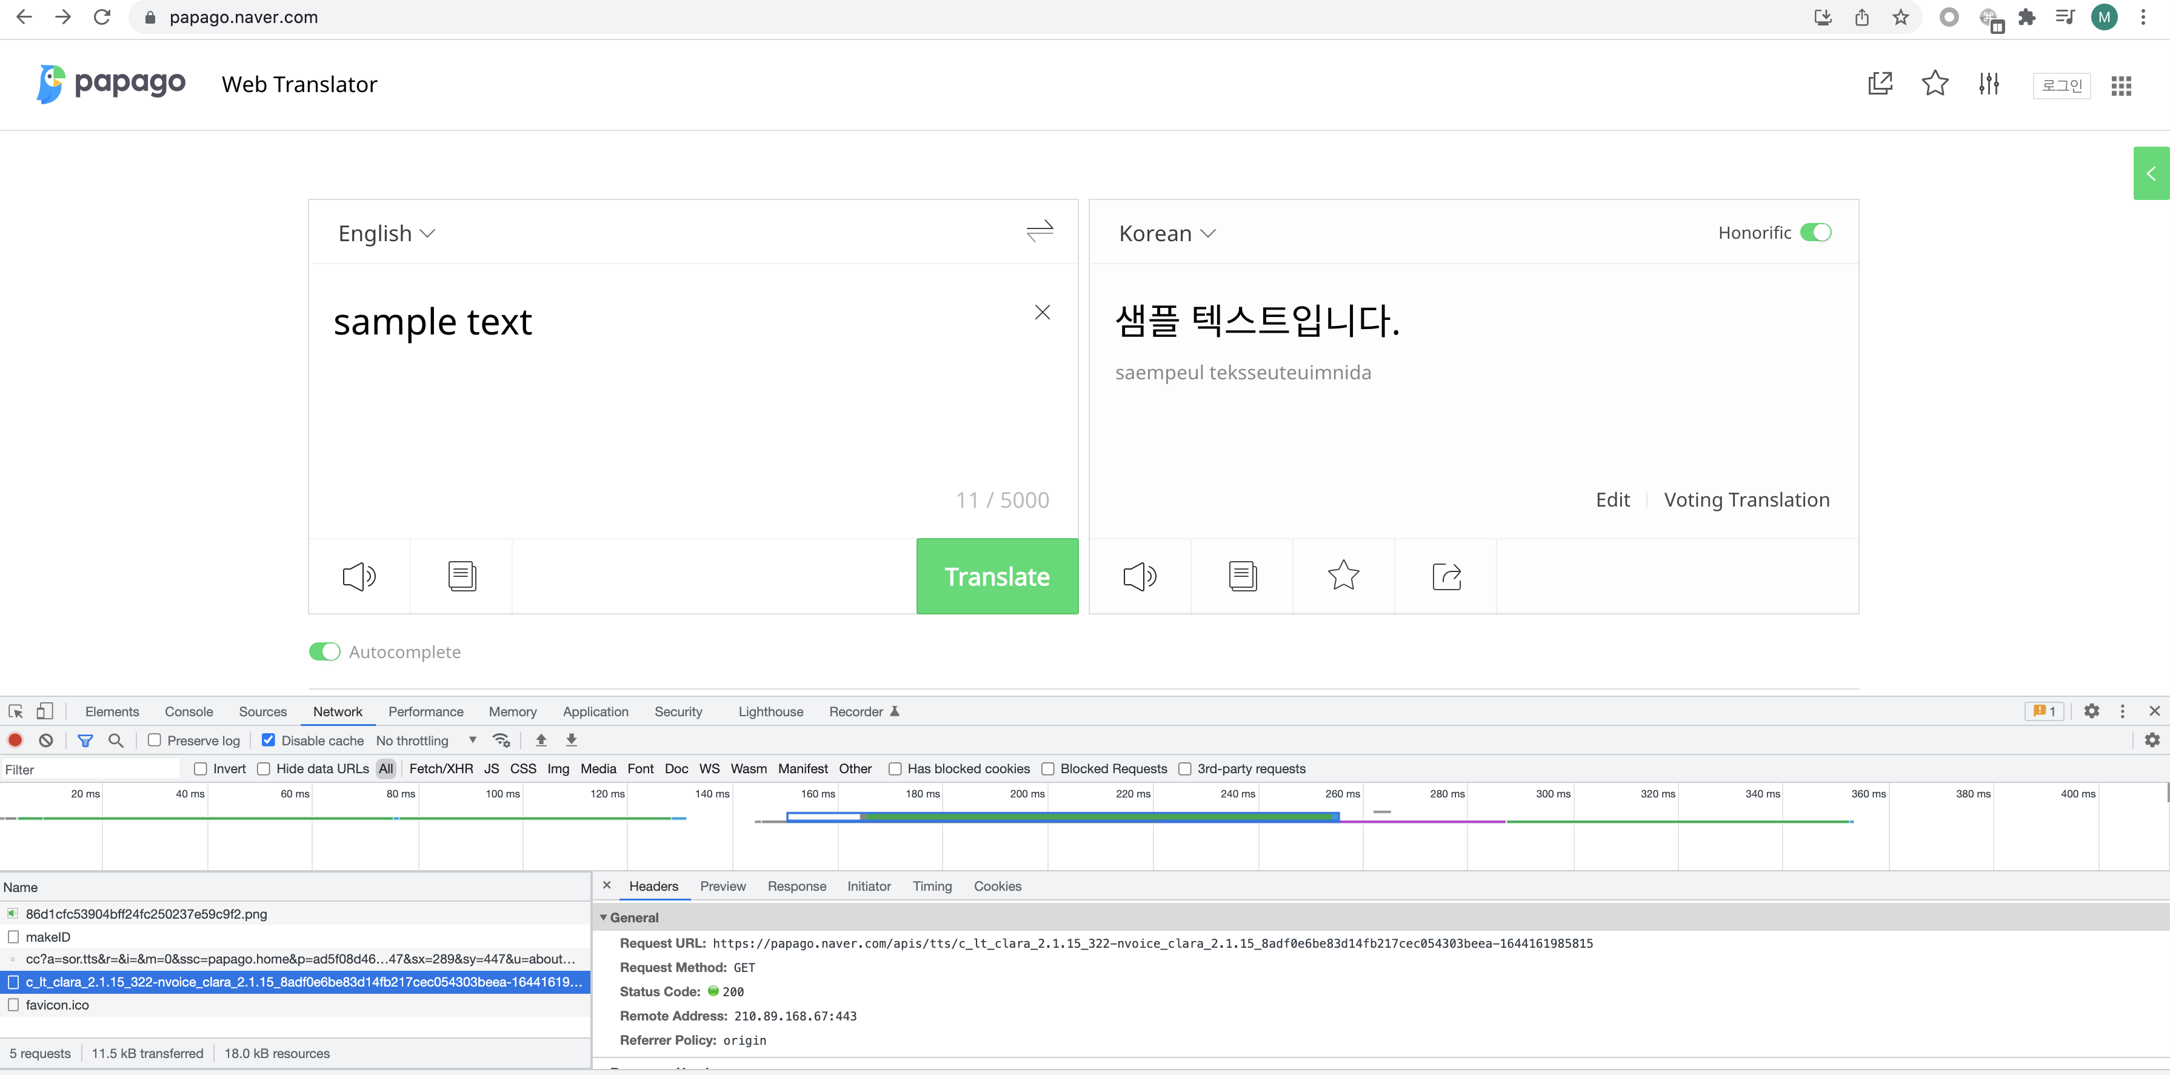The image size is (2170, 1075).
Task: Enable Preserve log checkbox
Action: point(155,741)
